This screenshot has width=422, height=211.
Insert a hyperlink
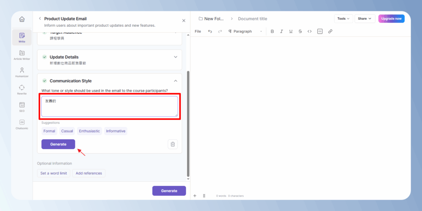click(330, 31)
